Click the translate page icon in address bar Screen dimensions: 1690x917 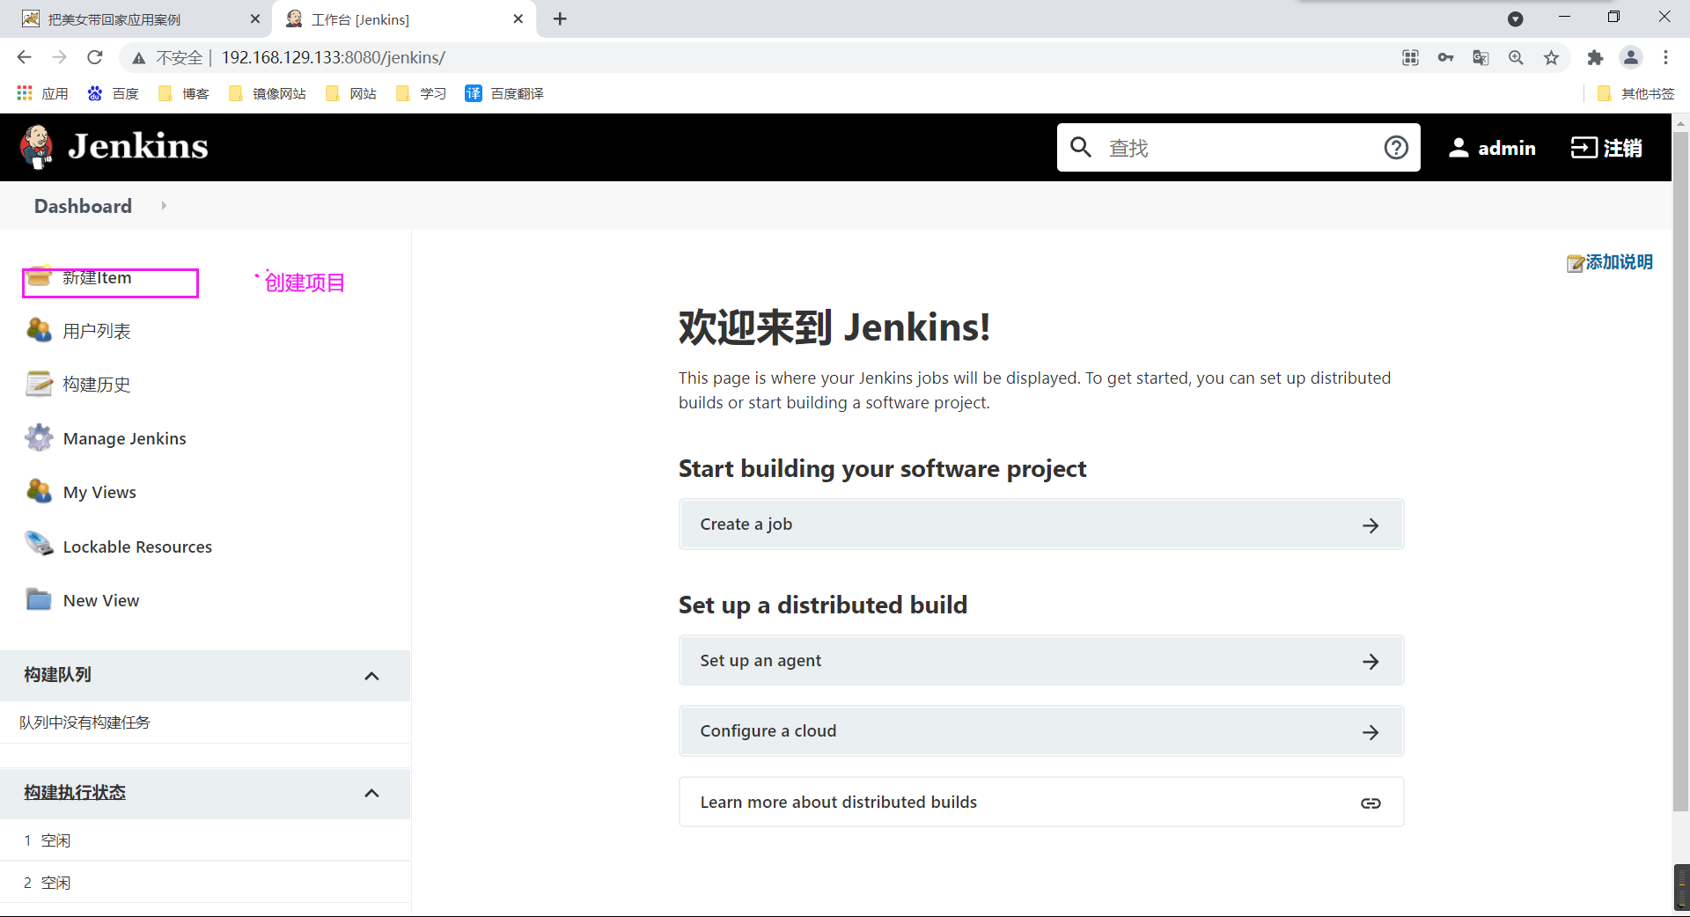coord(1481,57)
